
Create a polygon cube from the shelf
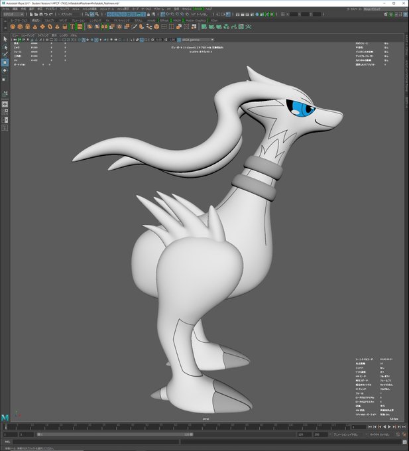tap(20, 27)
